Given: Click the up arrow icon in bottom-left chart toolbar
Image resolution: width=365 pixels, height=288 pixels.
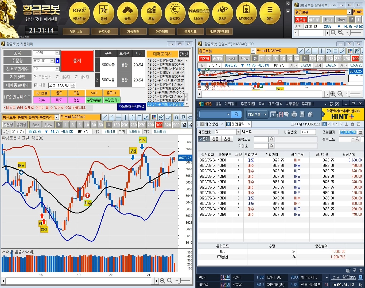Looking at the screenshot, I should pos(176,117).
